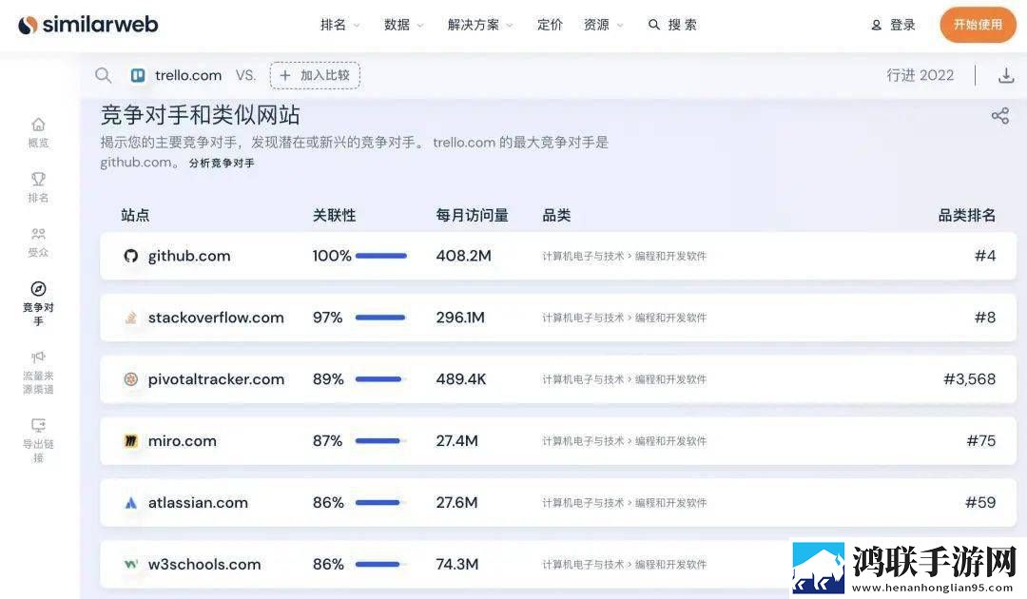Screen dimensions: 1027x599
Task: Click the Similarweb logo
Action: (x=88, y=25)
